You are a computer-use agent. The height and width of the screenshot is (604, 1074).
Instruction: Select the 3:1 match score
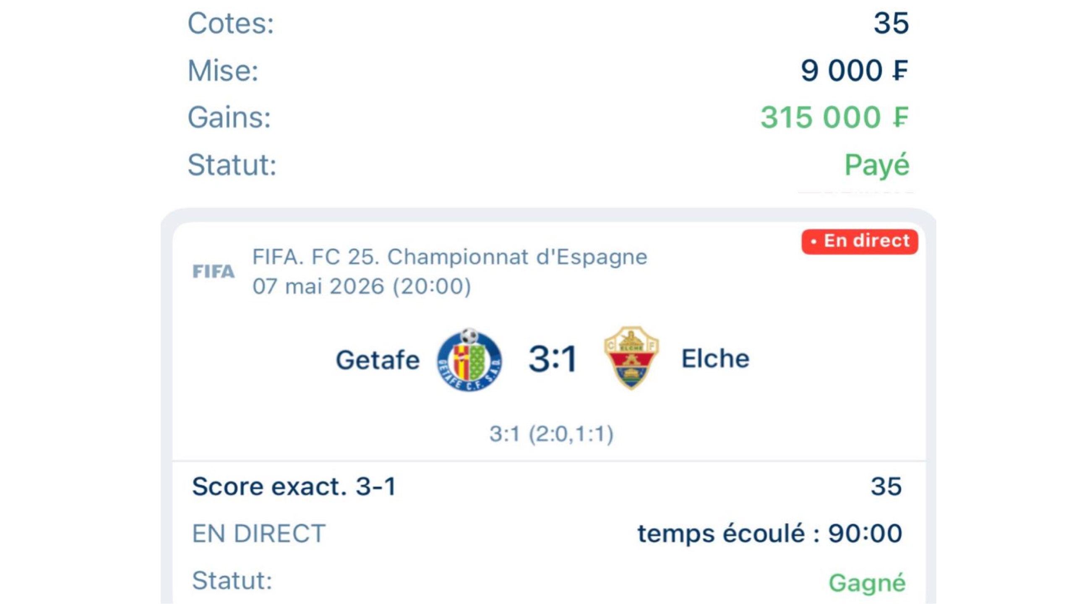click(553, 359)
